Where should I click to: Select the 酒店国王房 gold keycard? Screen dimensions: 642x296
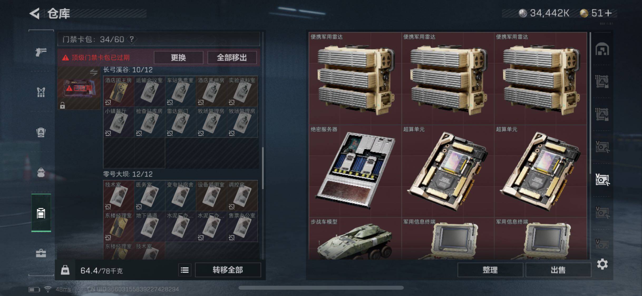pos(119,91)
